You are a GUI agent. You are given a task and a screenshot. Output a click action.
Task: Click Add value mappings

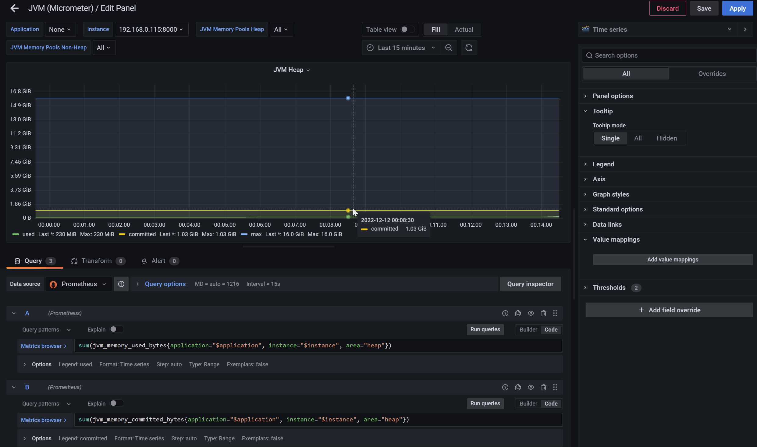[673, 260]
